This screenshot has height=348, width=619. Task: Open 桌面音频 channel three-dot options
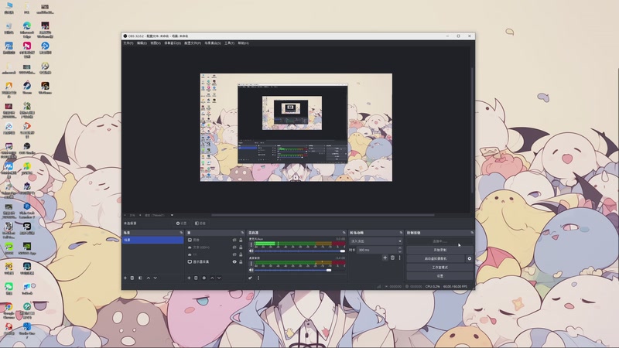tap(251, 264)
